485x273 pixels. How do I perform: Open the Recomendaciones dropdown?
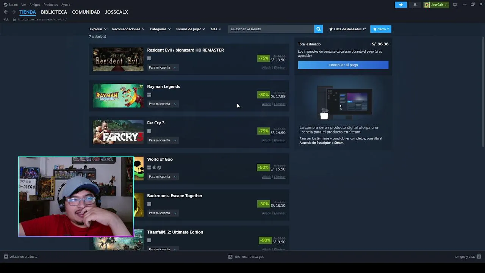click(128, 29)
